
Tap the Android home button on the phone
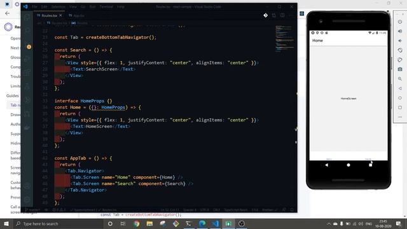pos(348,165)
